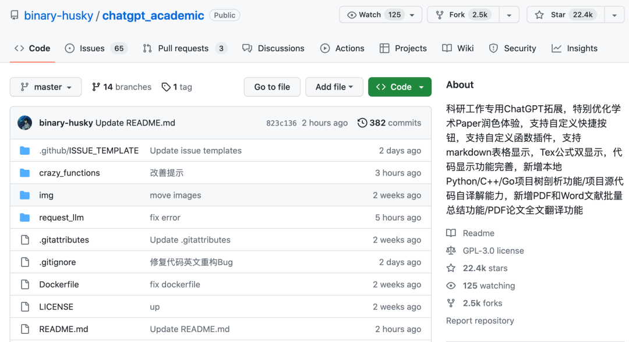
Task: Expand the Fork options dropdown arrow
Action: [509, 15]
